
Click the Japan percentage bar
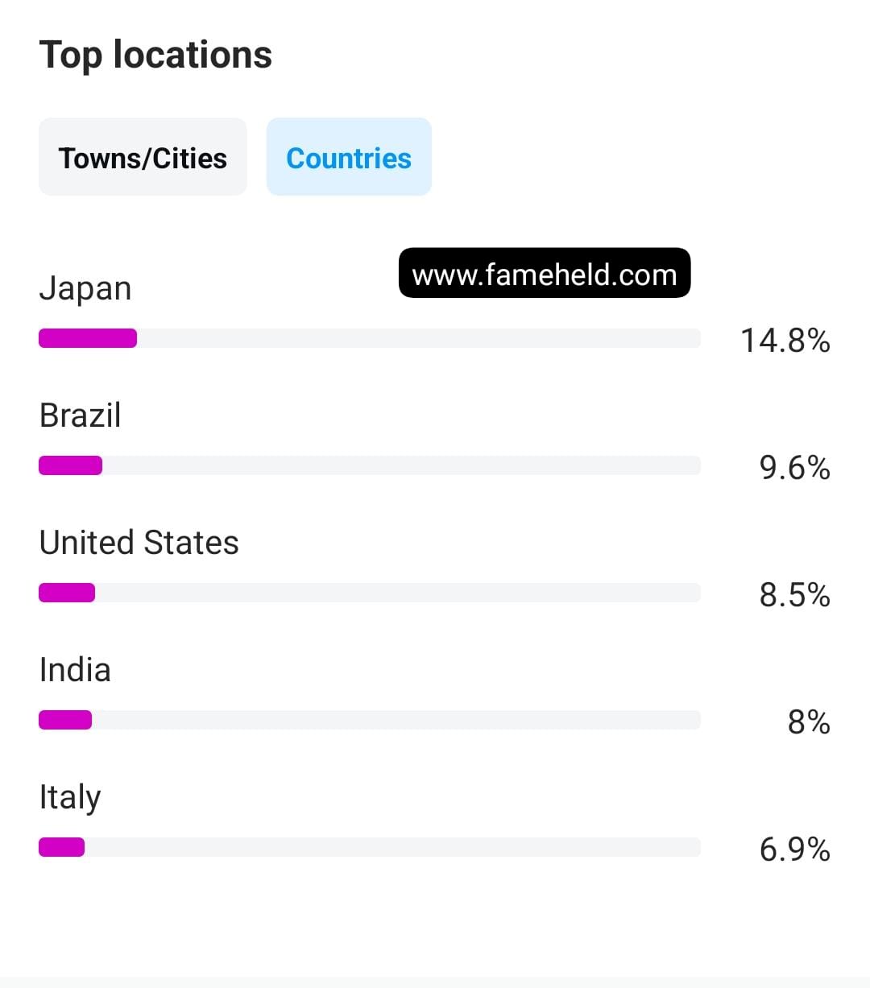(370, 338)
